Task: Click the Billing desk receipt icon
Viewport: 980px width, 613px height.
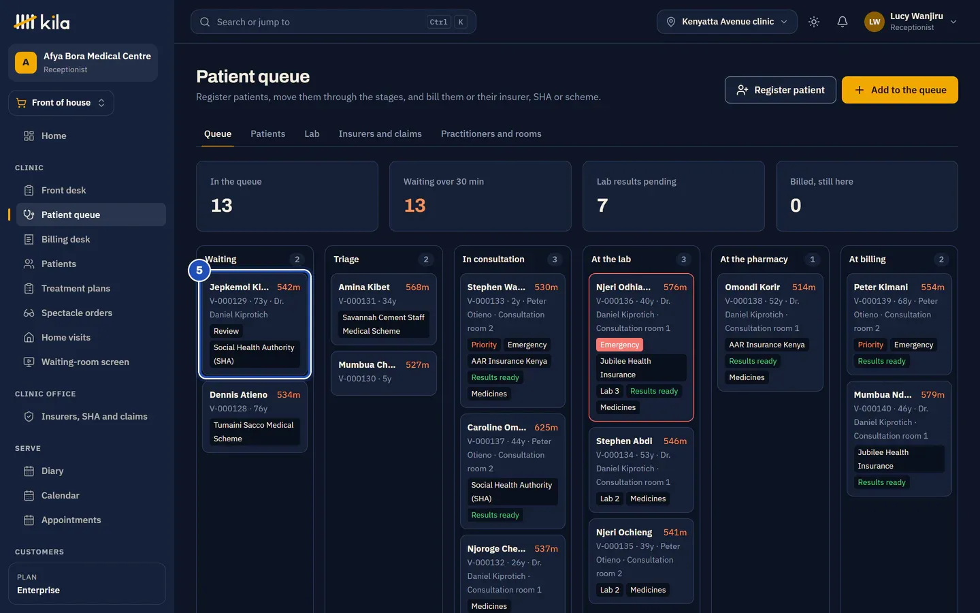Action: (x=29, y=239)
